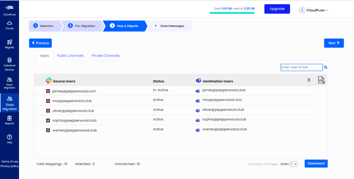Select source user sophia@pepperwood.club

click(x=74, y=120)
